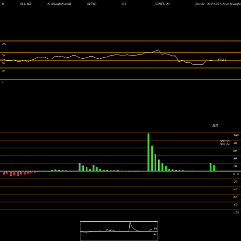Click the MR axis label -60
Screen dimensions: 241x241
pyautogui.click(x=235, y=197)
